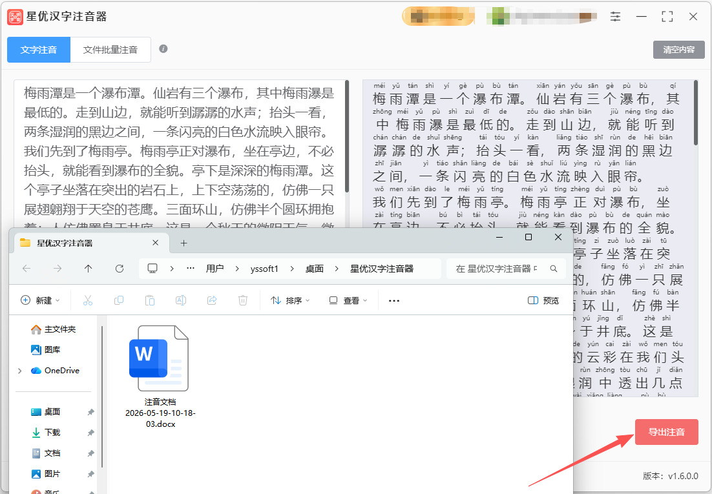This screenshot has height=494, width=712.
Task: Open the 用户 breadcrumb folder
Action: (215, 269)
